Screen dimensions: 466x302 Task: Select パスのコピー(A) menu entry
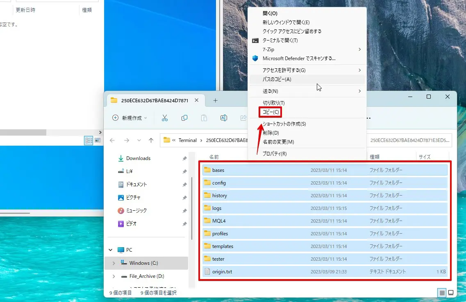277,79
